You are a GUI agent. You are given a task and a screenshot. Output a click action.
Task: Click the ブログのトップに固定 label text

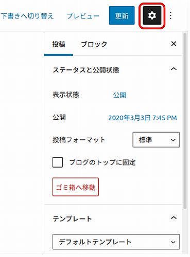pos(102,162)
